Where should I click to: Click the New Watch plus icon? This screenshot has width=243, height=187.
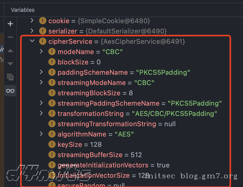(x=10, y=24)
